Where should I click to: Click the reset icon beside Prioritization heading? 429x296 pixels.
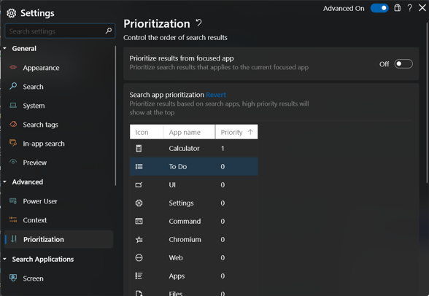pos(199,23)
